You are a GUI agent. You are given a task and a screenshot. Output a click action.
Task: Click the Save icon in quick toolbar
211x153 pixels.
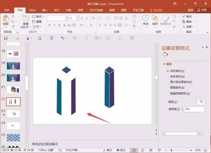pyautogui.click(x=6, y=38)
